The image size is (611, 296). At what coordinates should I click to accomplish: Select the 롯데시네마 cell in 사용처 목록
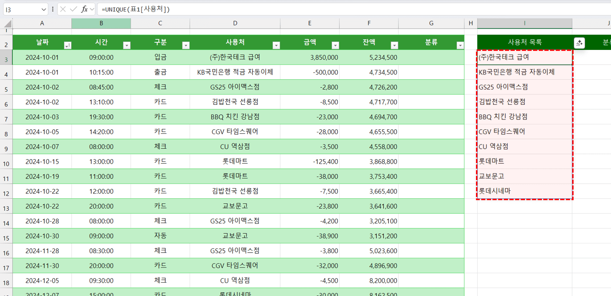pyautogui.click(x=524, y=191)
